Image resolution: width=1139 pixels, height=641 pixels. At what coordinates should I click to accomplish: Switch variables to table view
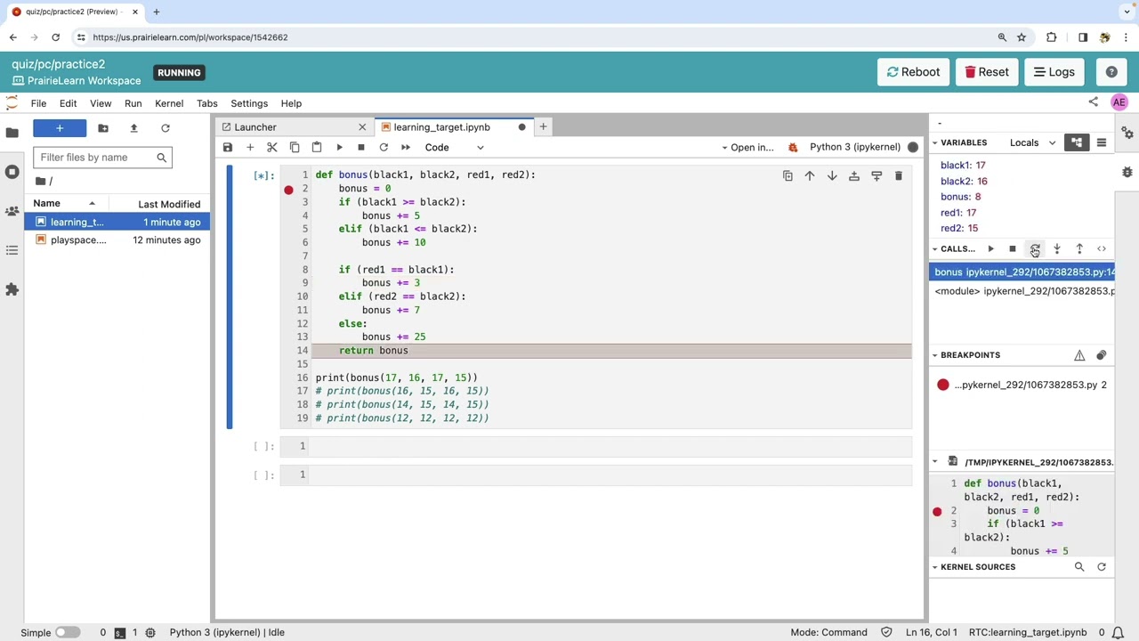(x=1102, y=142)
